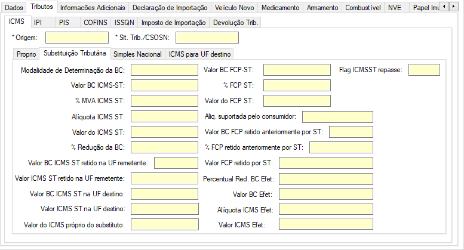Select the ICMS tax sub-tab
The height and width of the screenshot is (250, 464).
point(17,21)
